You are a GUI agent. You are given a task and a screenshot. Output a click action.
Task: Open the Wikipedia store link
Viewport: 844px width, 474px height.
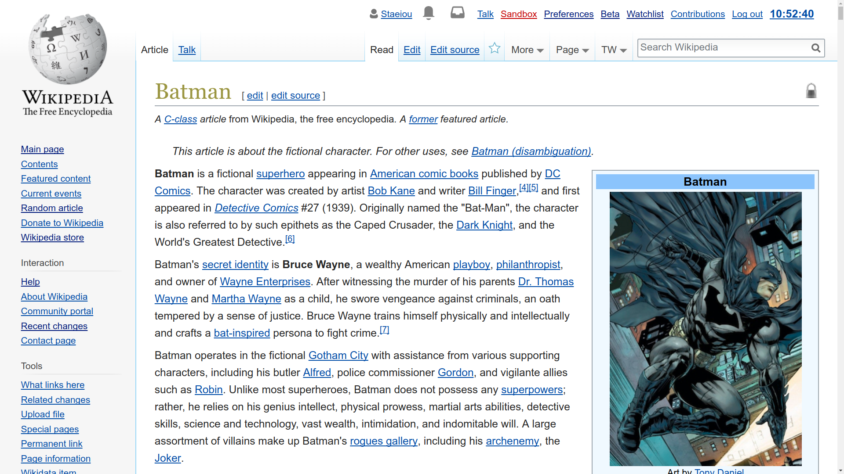pos(52,237)
